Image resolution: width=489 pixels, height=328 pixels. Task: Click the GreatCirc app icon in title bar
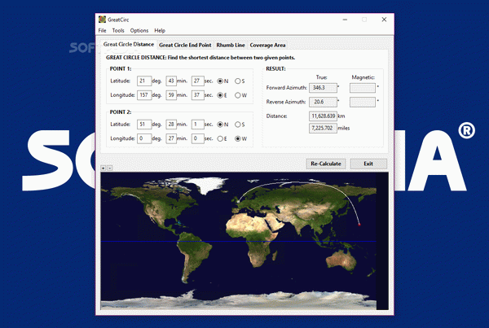coord(102,19)
